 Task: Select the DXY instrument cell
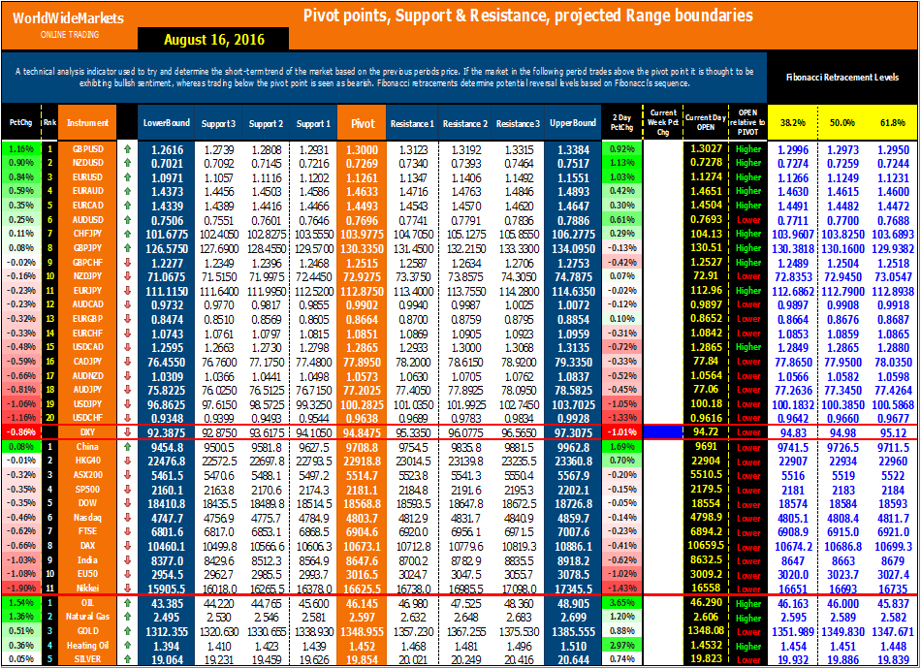87,432
